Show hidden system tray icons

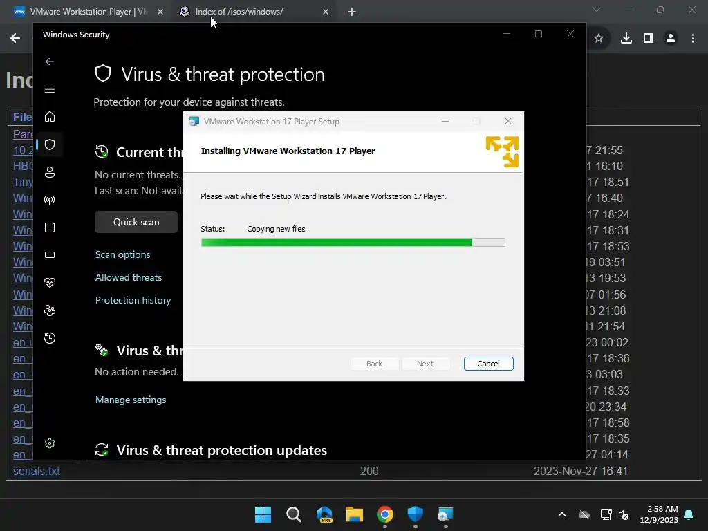[x=562, y=514]
